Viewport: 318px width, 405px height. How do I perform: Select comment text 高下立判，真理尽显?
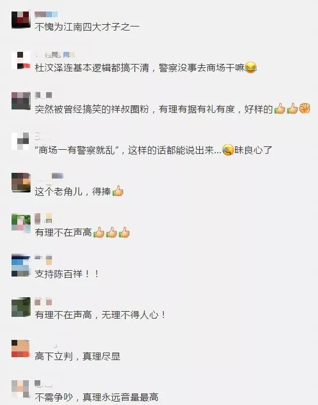pyautogui.click(x=78, y=357)
